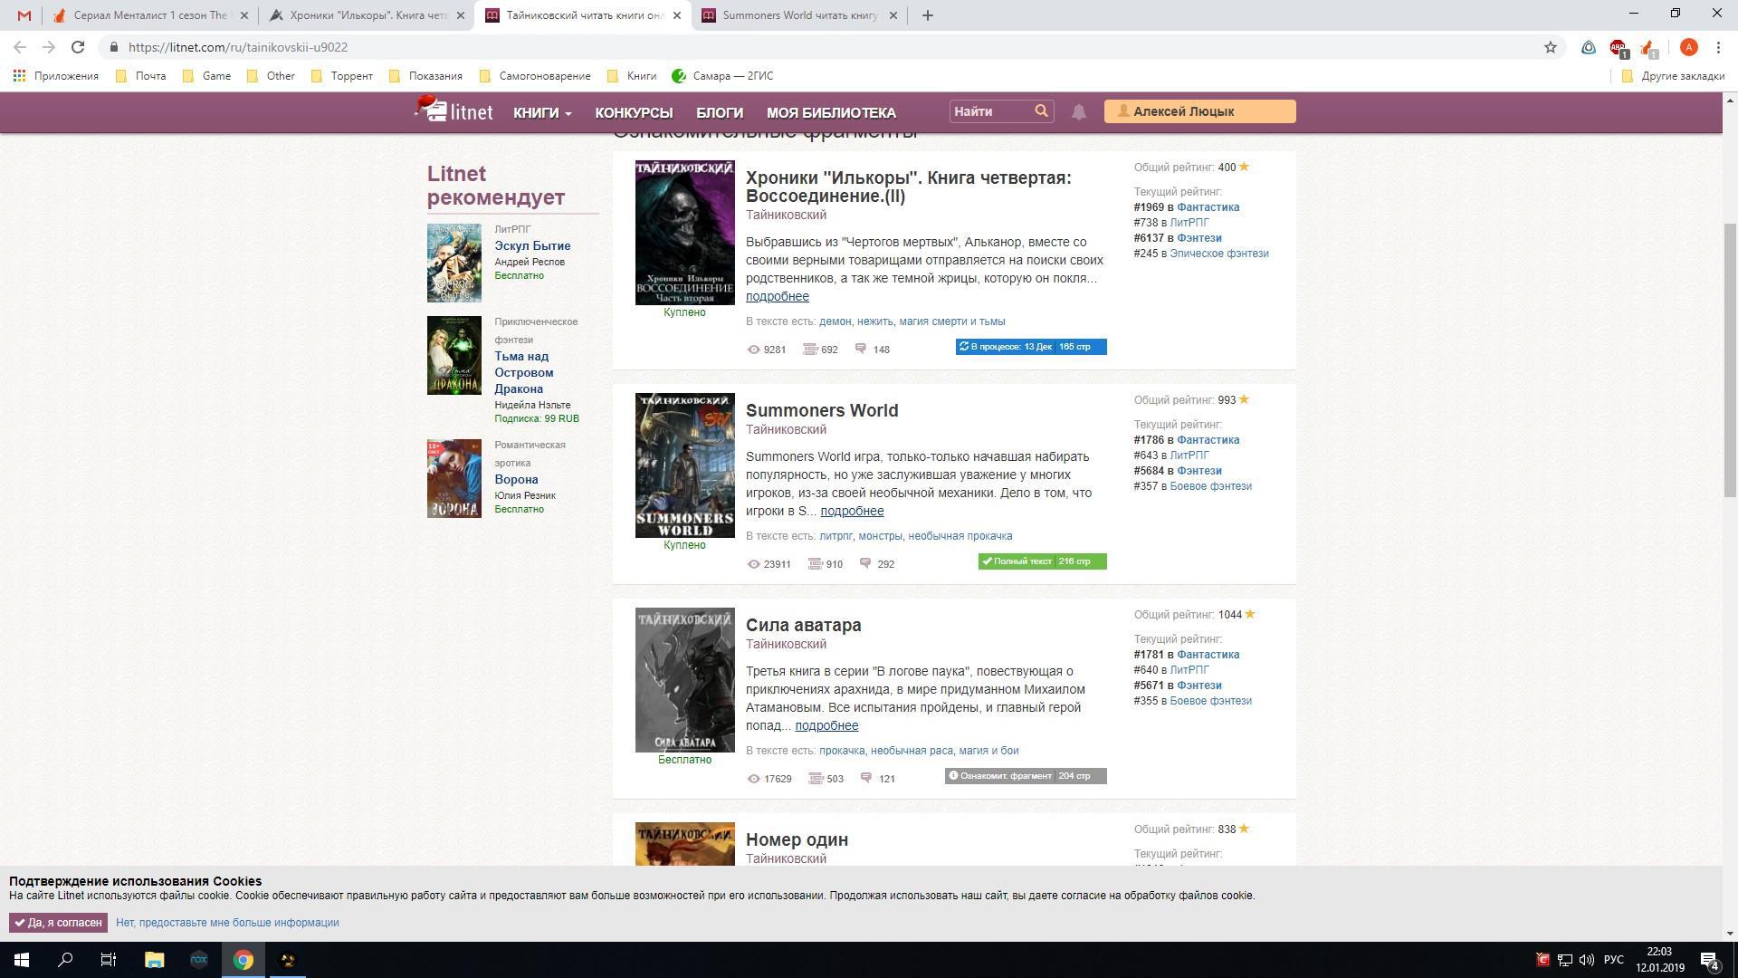Click comments icon for Summoners World
The width and height of the screenshot is (1738, 978).
click(865, 563)
